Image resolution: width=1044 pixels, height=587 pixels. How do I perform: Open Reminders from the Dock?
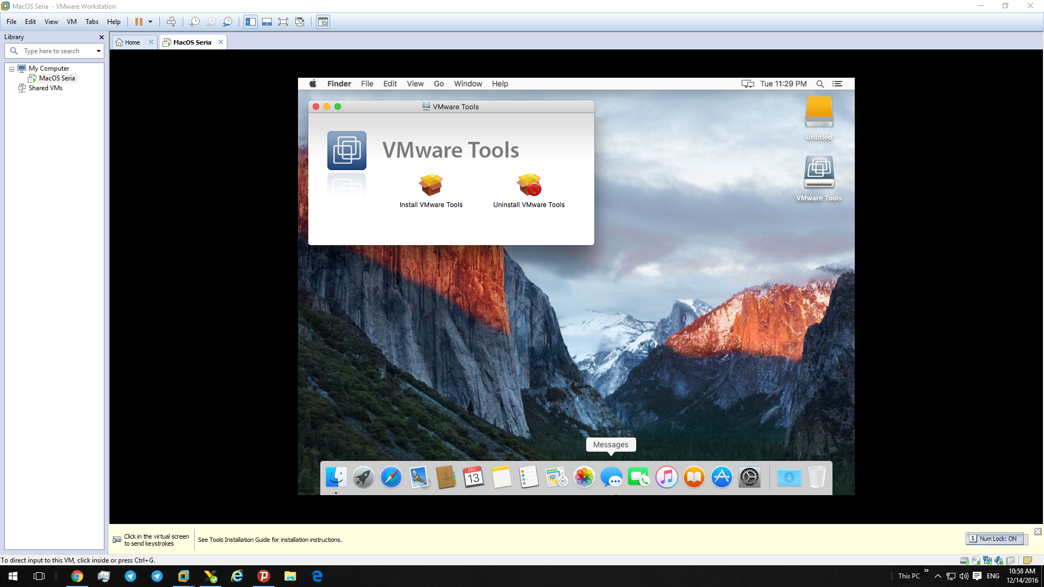point(529,477)
